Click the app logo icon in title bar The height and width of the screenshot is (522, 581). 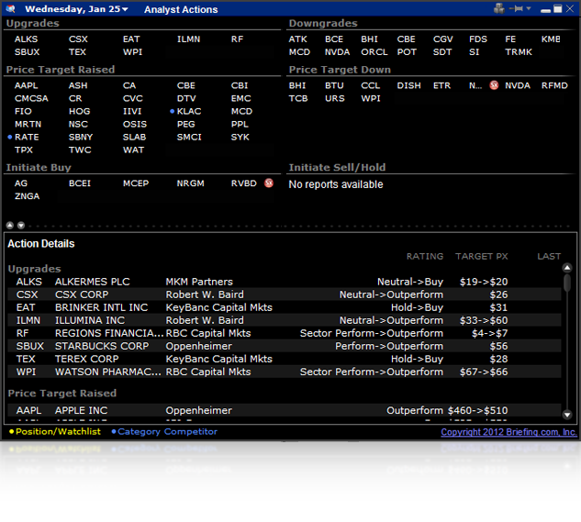[11, 8]
